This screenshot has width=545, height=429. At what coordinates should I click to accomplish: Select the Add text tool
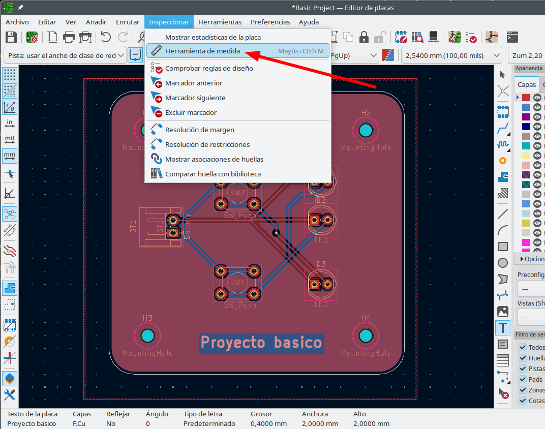[503, 328]
